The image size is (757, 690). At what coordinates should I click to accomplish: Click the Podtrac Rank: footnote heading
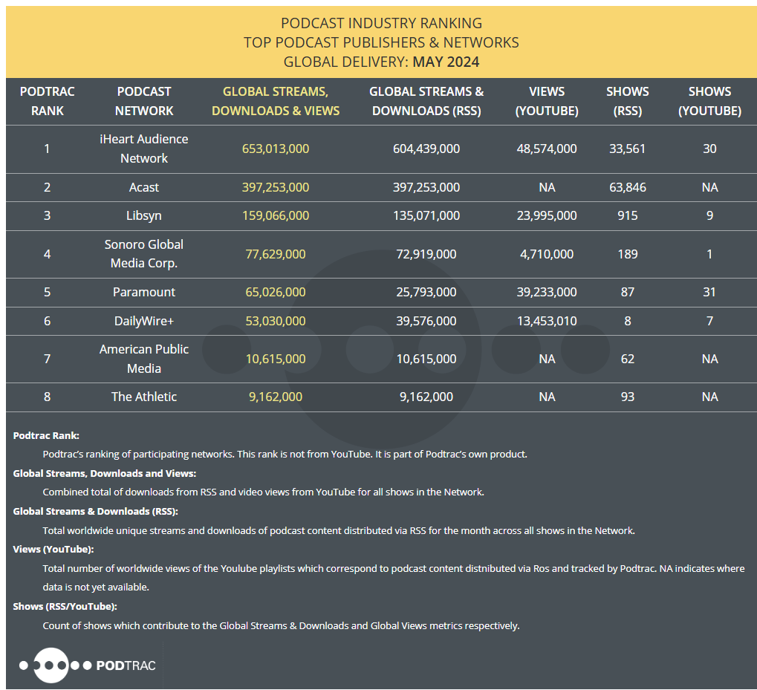point(46,435)
